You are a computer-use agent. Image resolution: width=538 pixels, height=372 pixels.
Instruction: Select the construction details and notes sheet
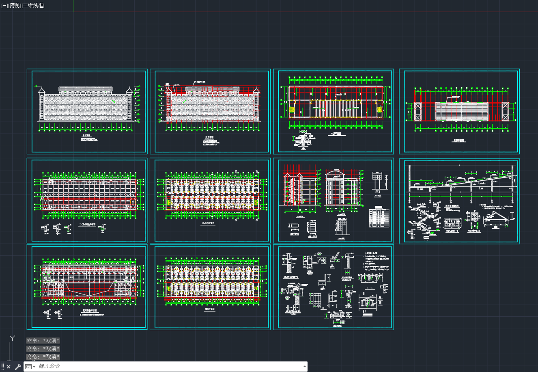tap(333, 287)
